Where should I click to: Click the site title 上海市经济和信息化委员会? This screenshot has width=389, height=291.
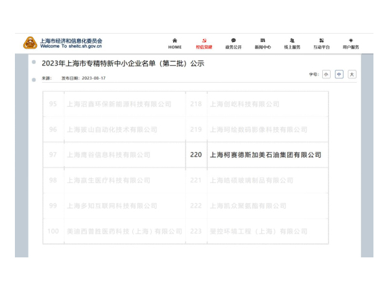click(71, 41)
